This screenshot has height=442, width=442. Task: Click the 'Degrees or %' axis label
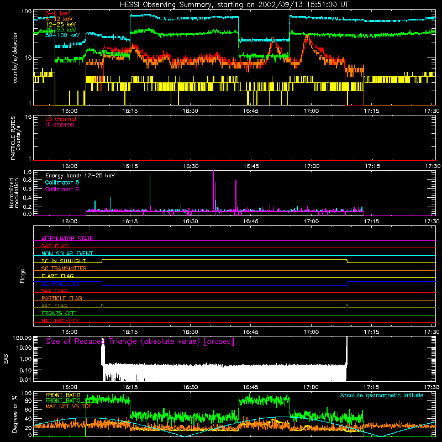click(14, 414)
